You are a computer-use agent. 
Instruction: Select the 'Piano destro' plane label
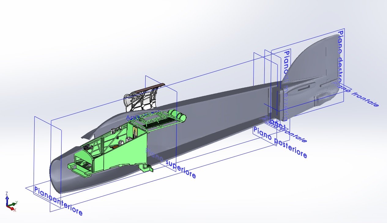point(340,55)
